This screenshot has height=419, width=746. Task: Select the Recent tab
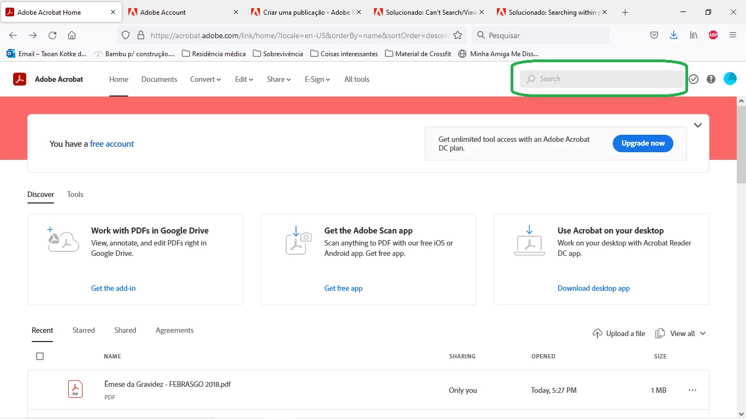pos(42,330)
